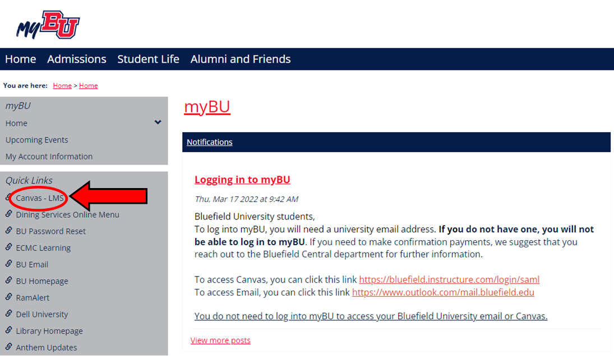Click chain icon beside ECMC Learning
This screenshot has height=356, width=614.
(8, 247)
